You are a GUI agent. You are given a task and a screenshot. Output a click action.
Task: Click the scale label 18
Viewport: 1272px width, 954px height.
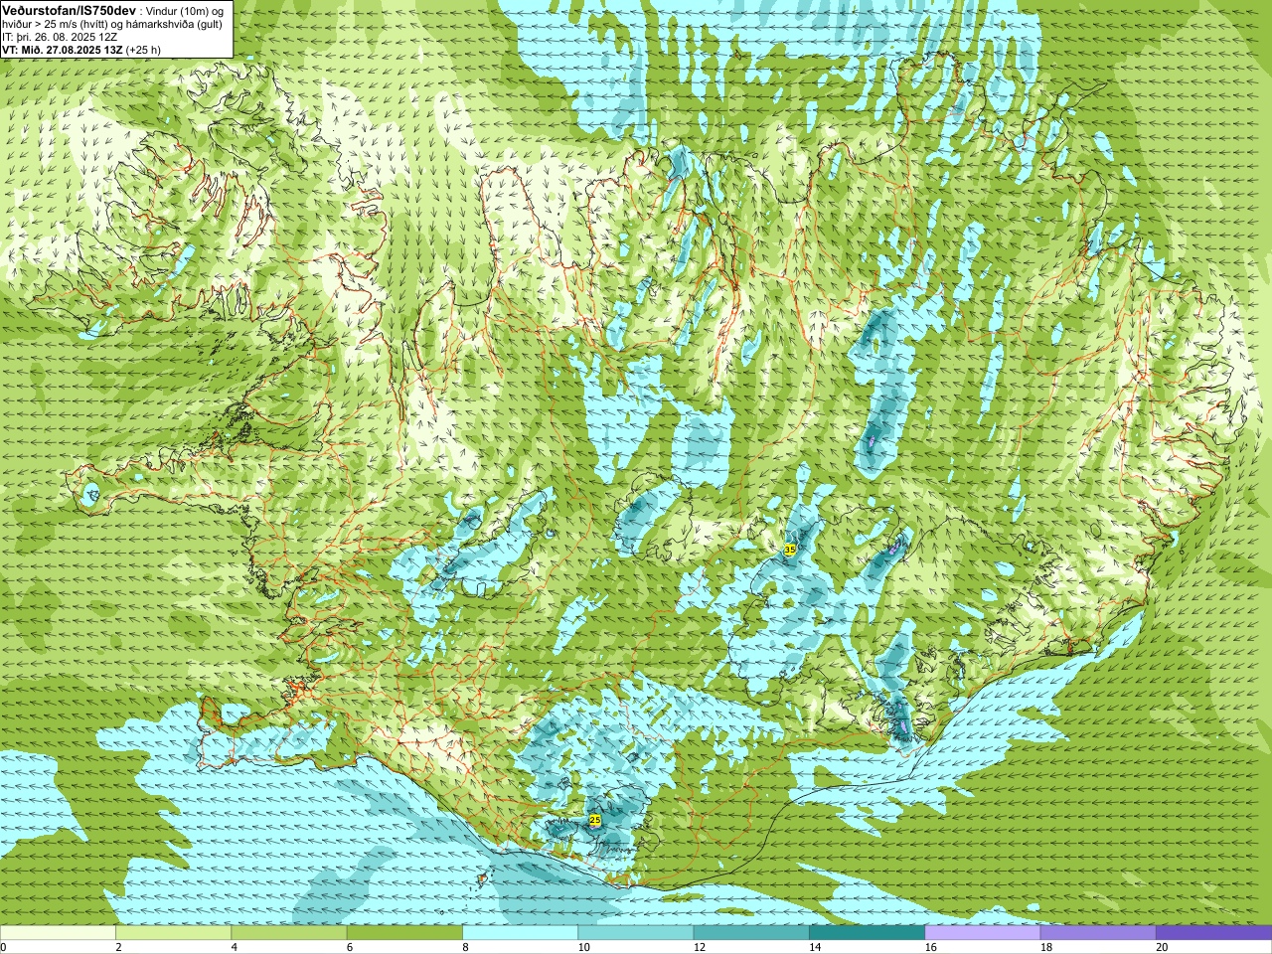1045,947
